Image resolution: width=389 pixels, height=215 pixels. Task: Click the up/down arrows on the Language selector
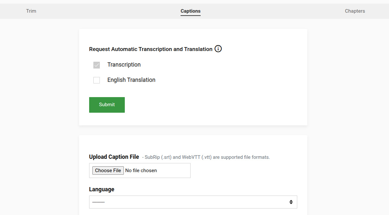(291, 202)
